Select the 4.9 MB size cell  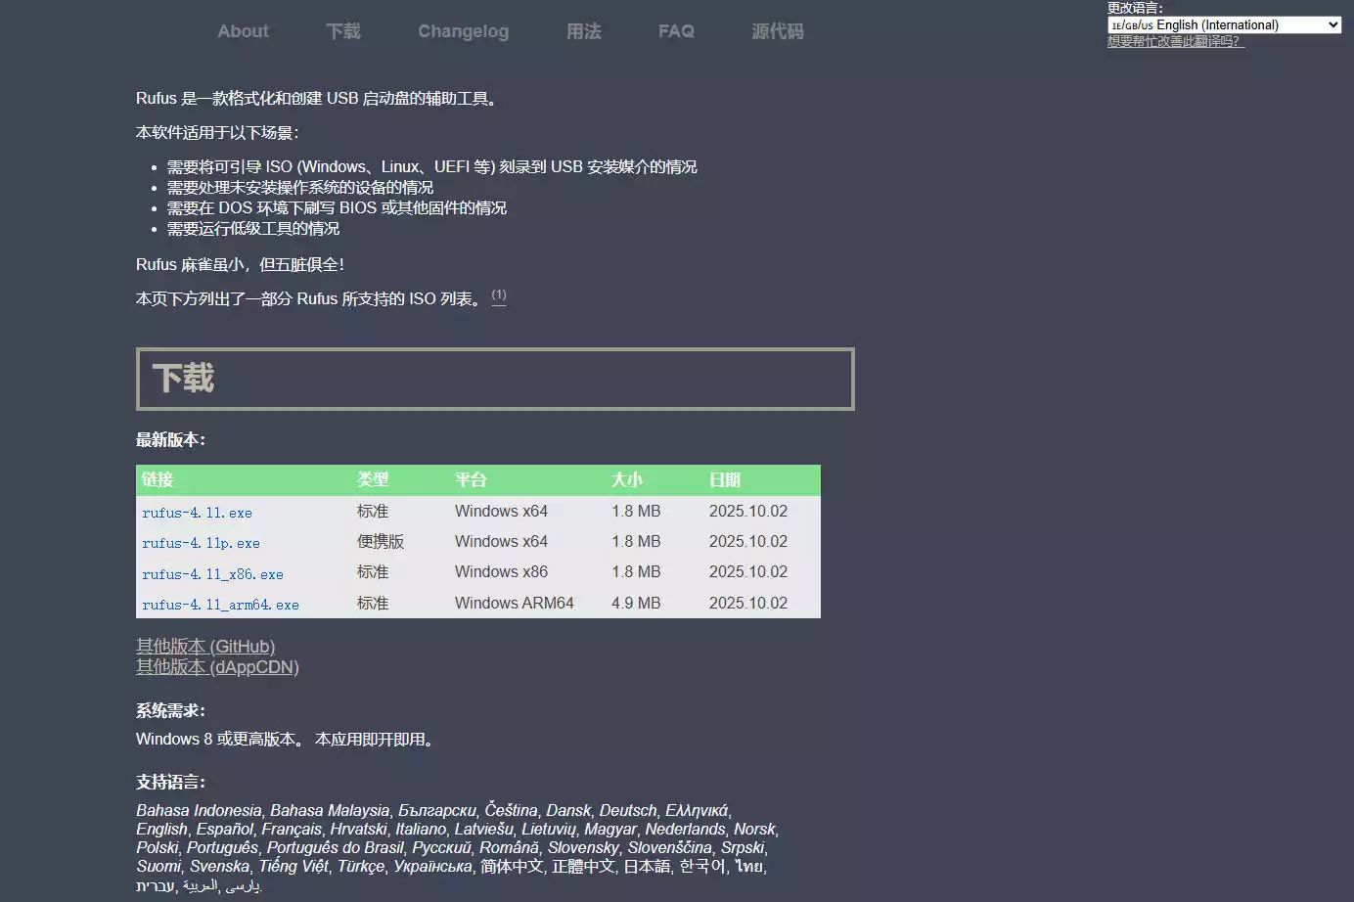pyautogui.click(x=636, y=604)
